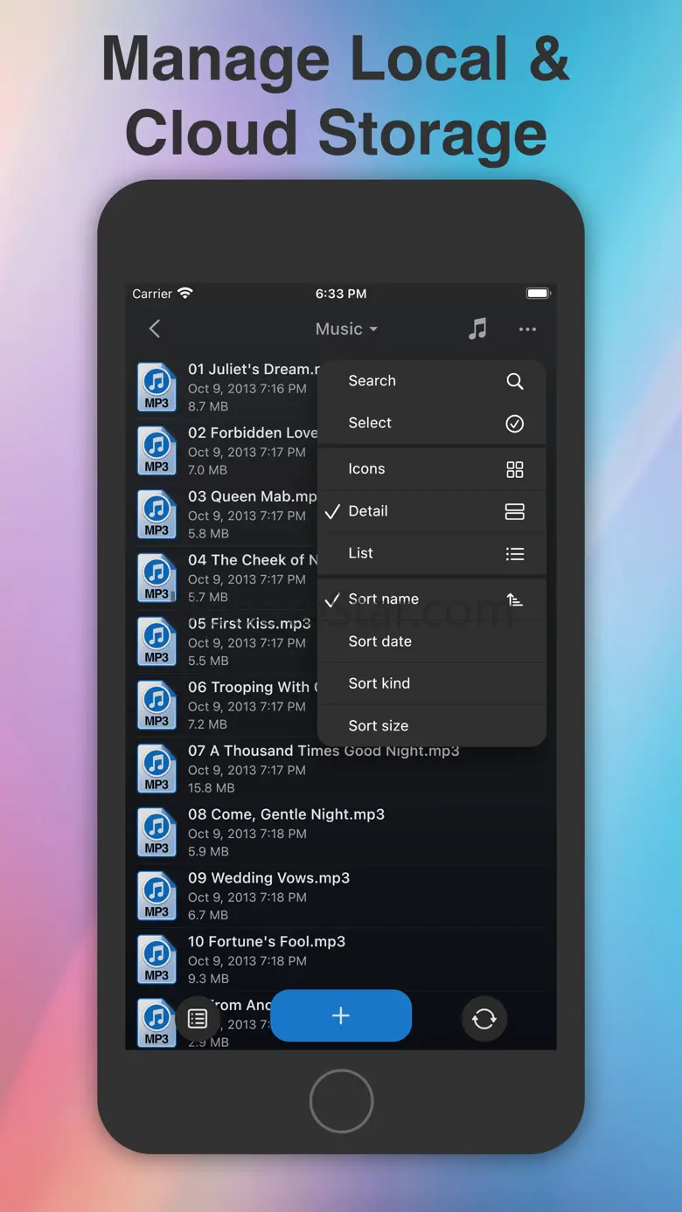Screen dimensions: 682x1212
Task: Toggle sort direction arrow on Sort name
Action: (x=515, y=599)
